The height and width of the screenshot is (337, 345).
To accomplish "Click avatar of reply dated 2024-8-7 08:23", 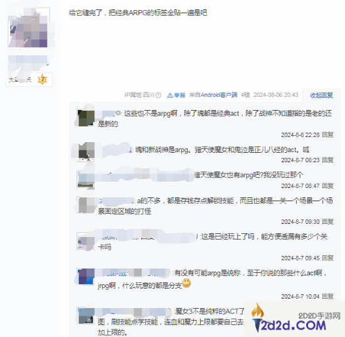I will click(86, 152).
